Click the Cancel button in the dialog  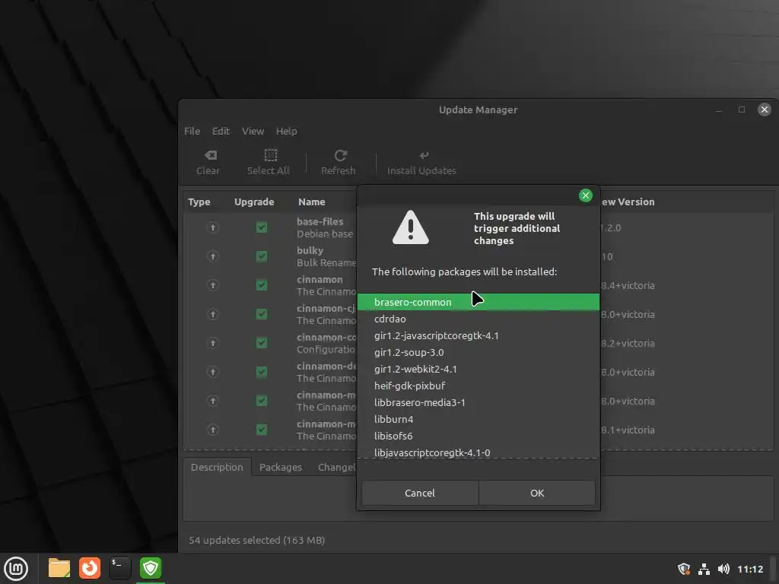tap(420, 493)
